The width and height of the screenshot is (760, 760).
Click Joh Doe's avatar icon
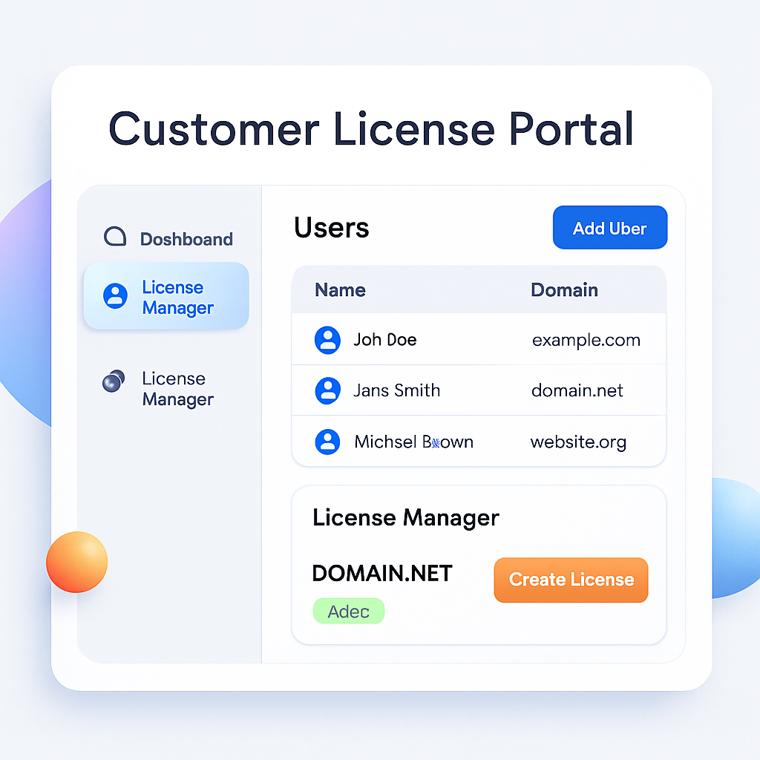pyautogui.click(x=328, y=339)
